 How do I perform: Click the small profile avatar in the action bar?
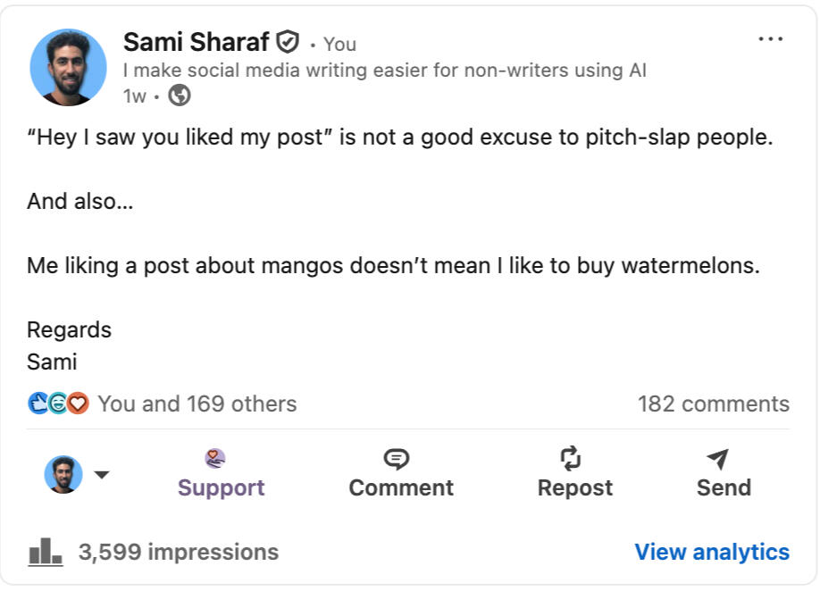[63, 475]
